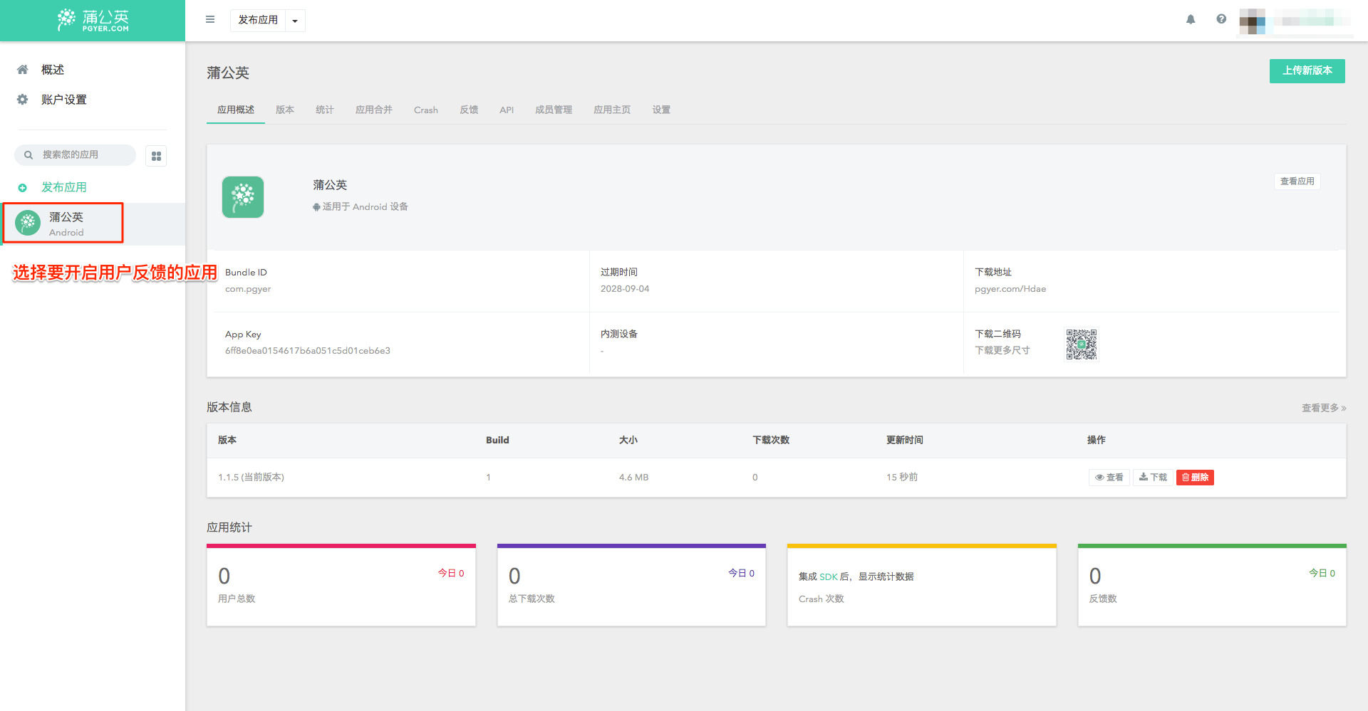Click the user avatar in the top bar
The image size is (1368, 711).
1252,21
